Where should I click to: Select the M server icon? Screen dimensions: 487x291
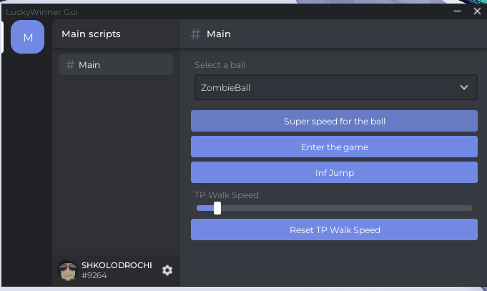tap(28, 37)
